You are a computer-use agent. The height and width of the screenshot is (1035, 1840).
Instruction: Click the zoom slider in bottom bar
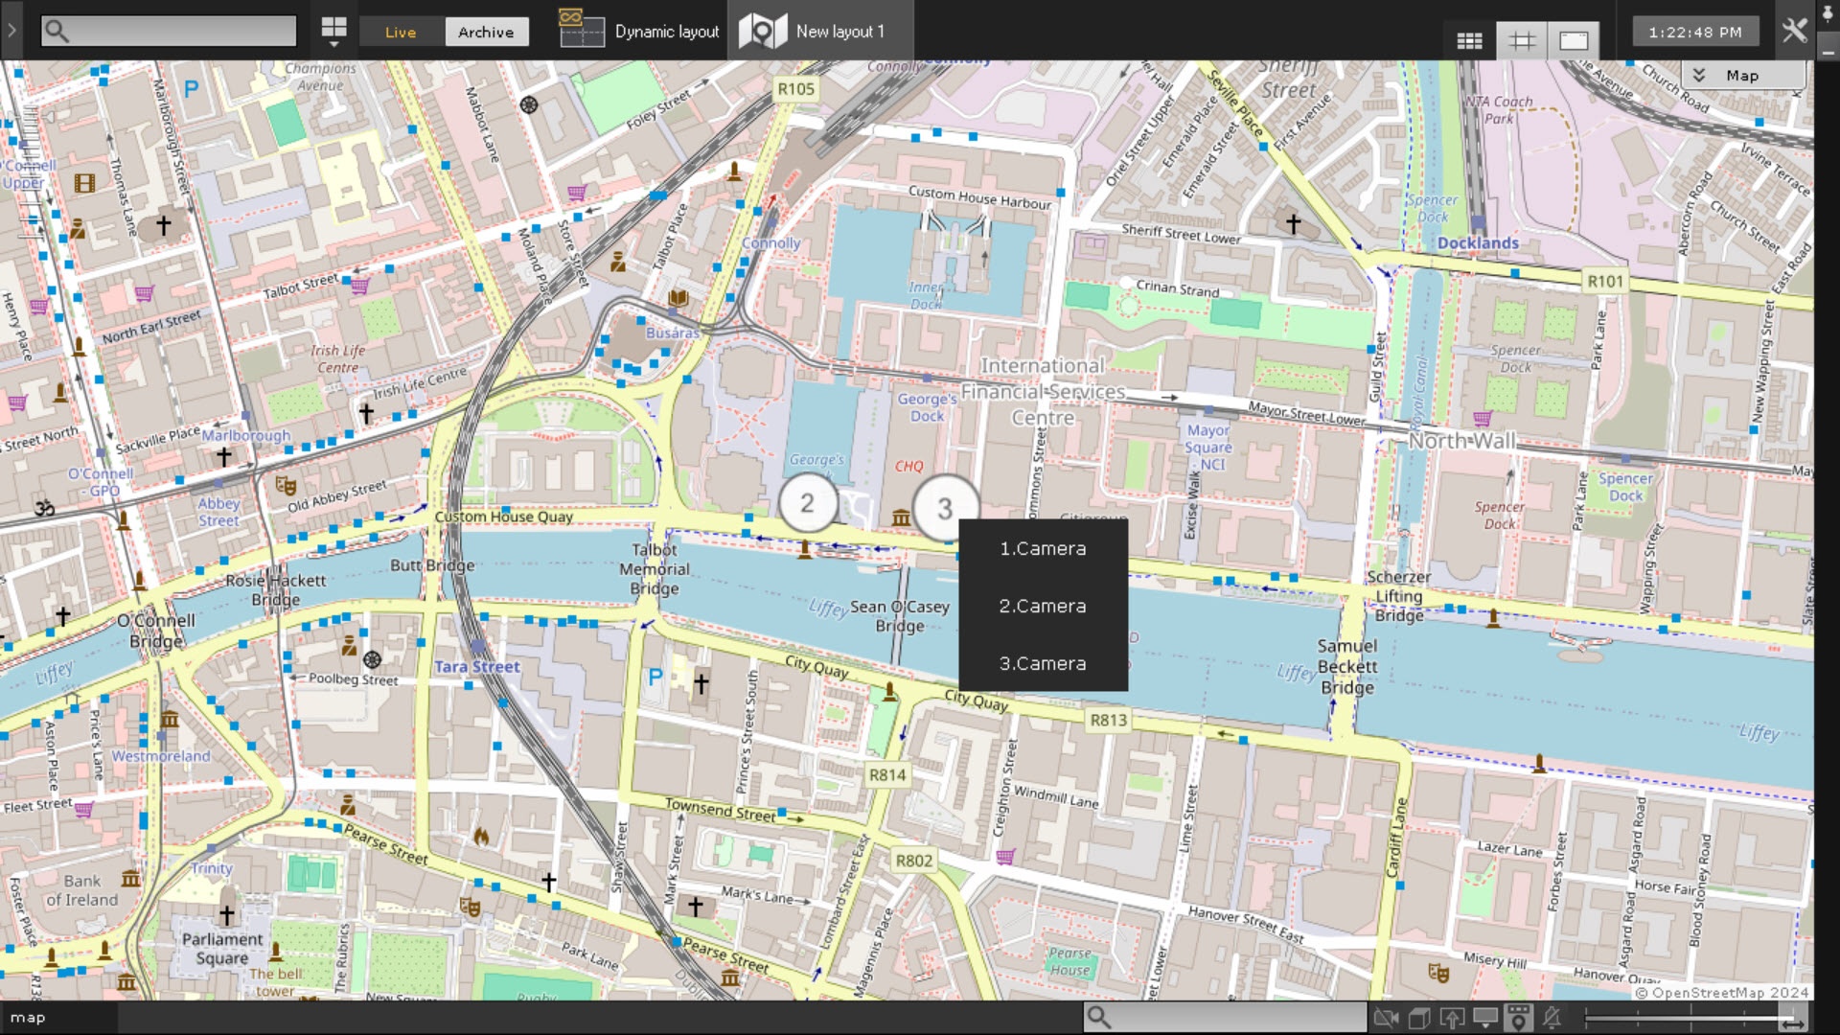(x=1691, y=1018)
